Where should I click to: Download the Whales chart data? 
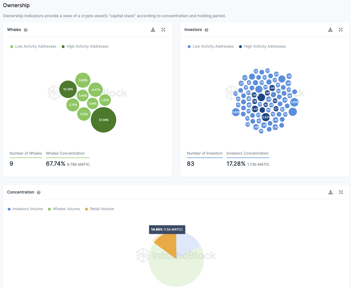click(153, 30)
